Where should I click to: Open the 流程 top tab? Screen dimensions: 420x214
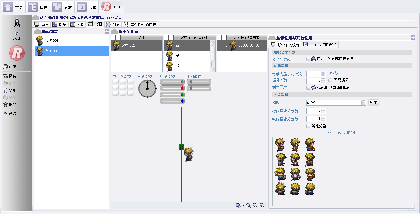[x=38, y=7]
